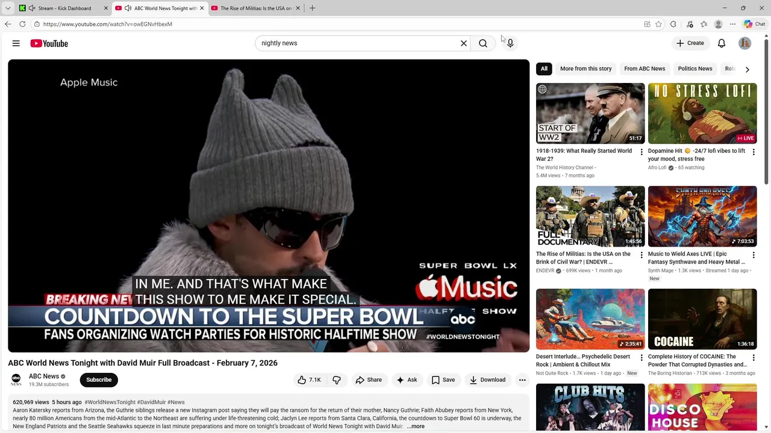
Task: Open 1918-1939 WW2 video thumbnail
Action: click(590, 114)
